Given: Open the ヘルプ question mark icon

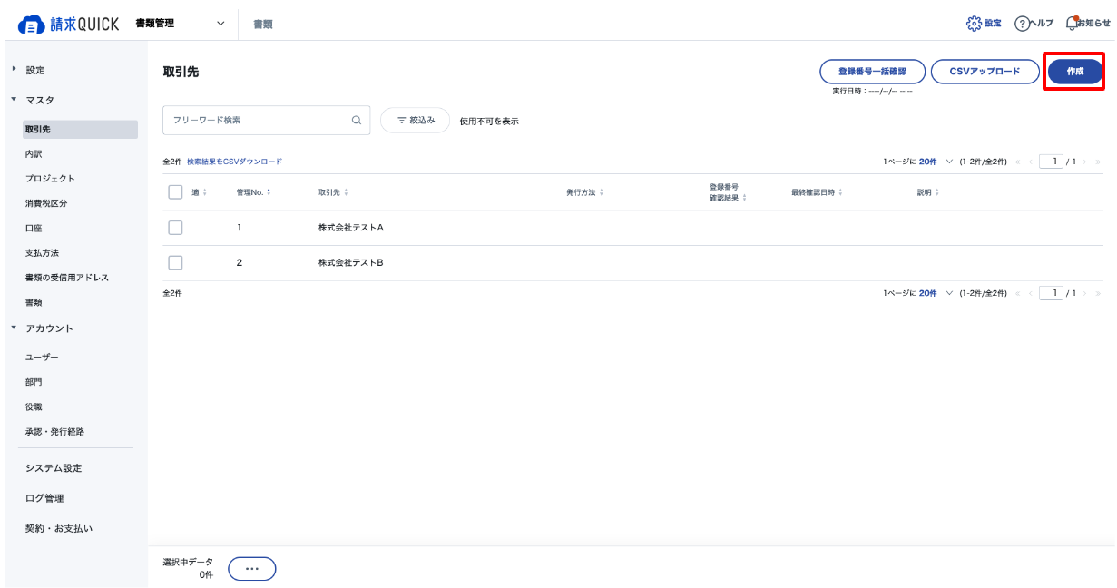Looking at the screenshot, I should 1022,24.
